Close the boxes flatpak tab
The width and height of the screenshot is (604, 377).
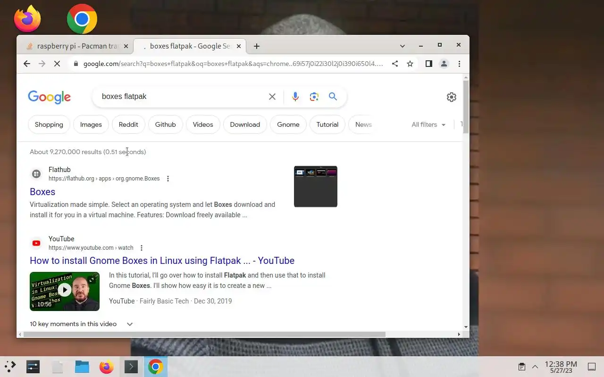[239, 46]
